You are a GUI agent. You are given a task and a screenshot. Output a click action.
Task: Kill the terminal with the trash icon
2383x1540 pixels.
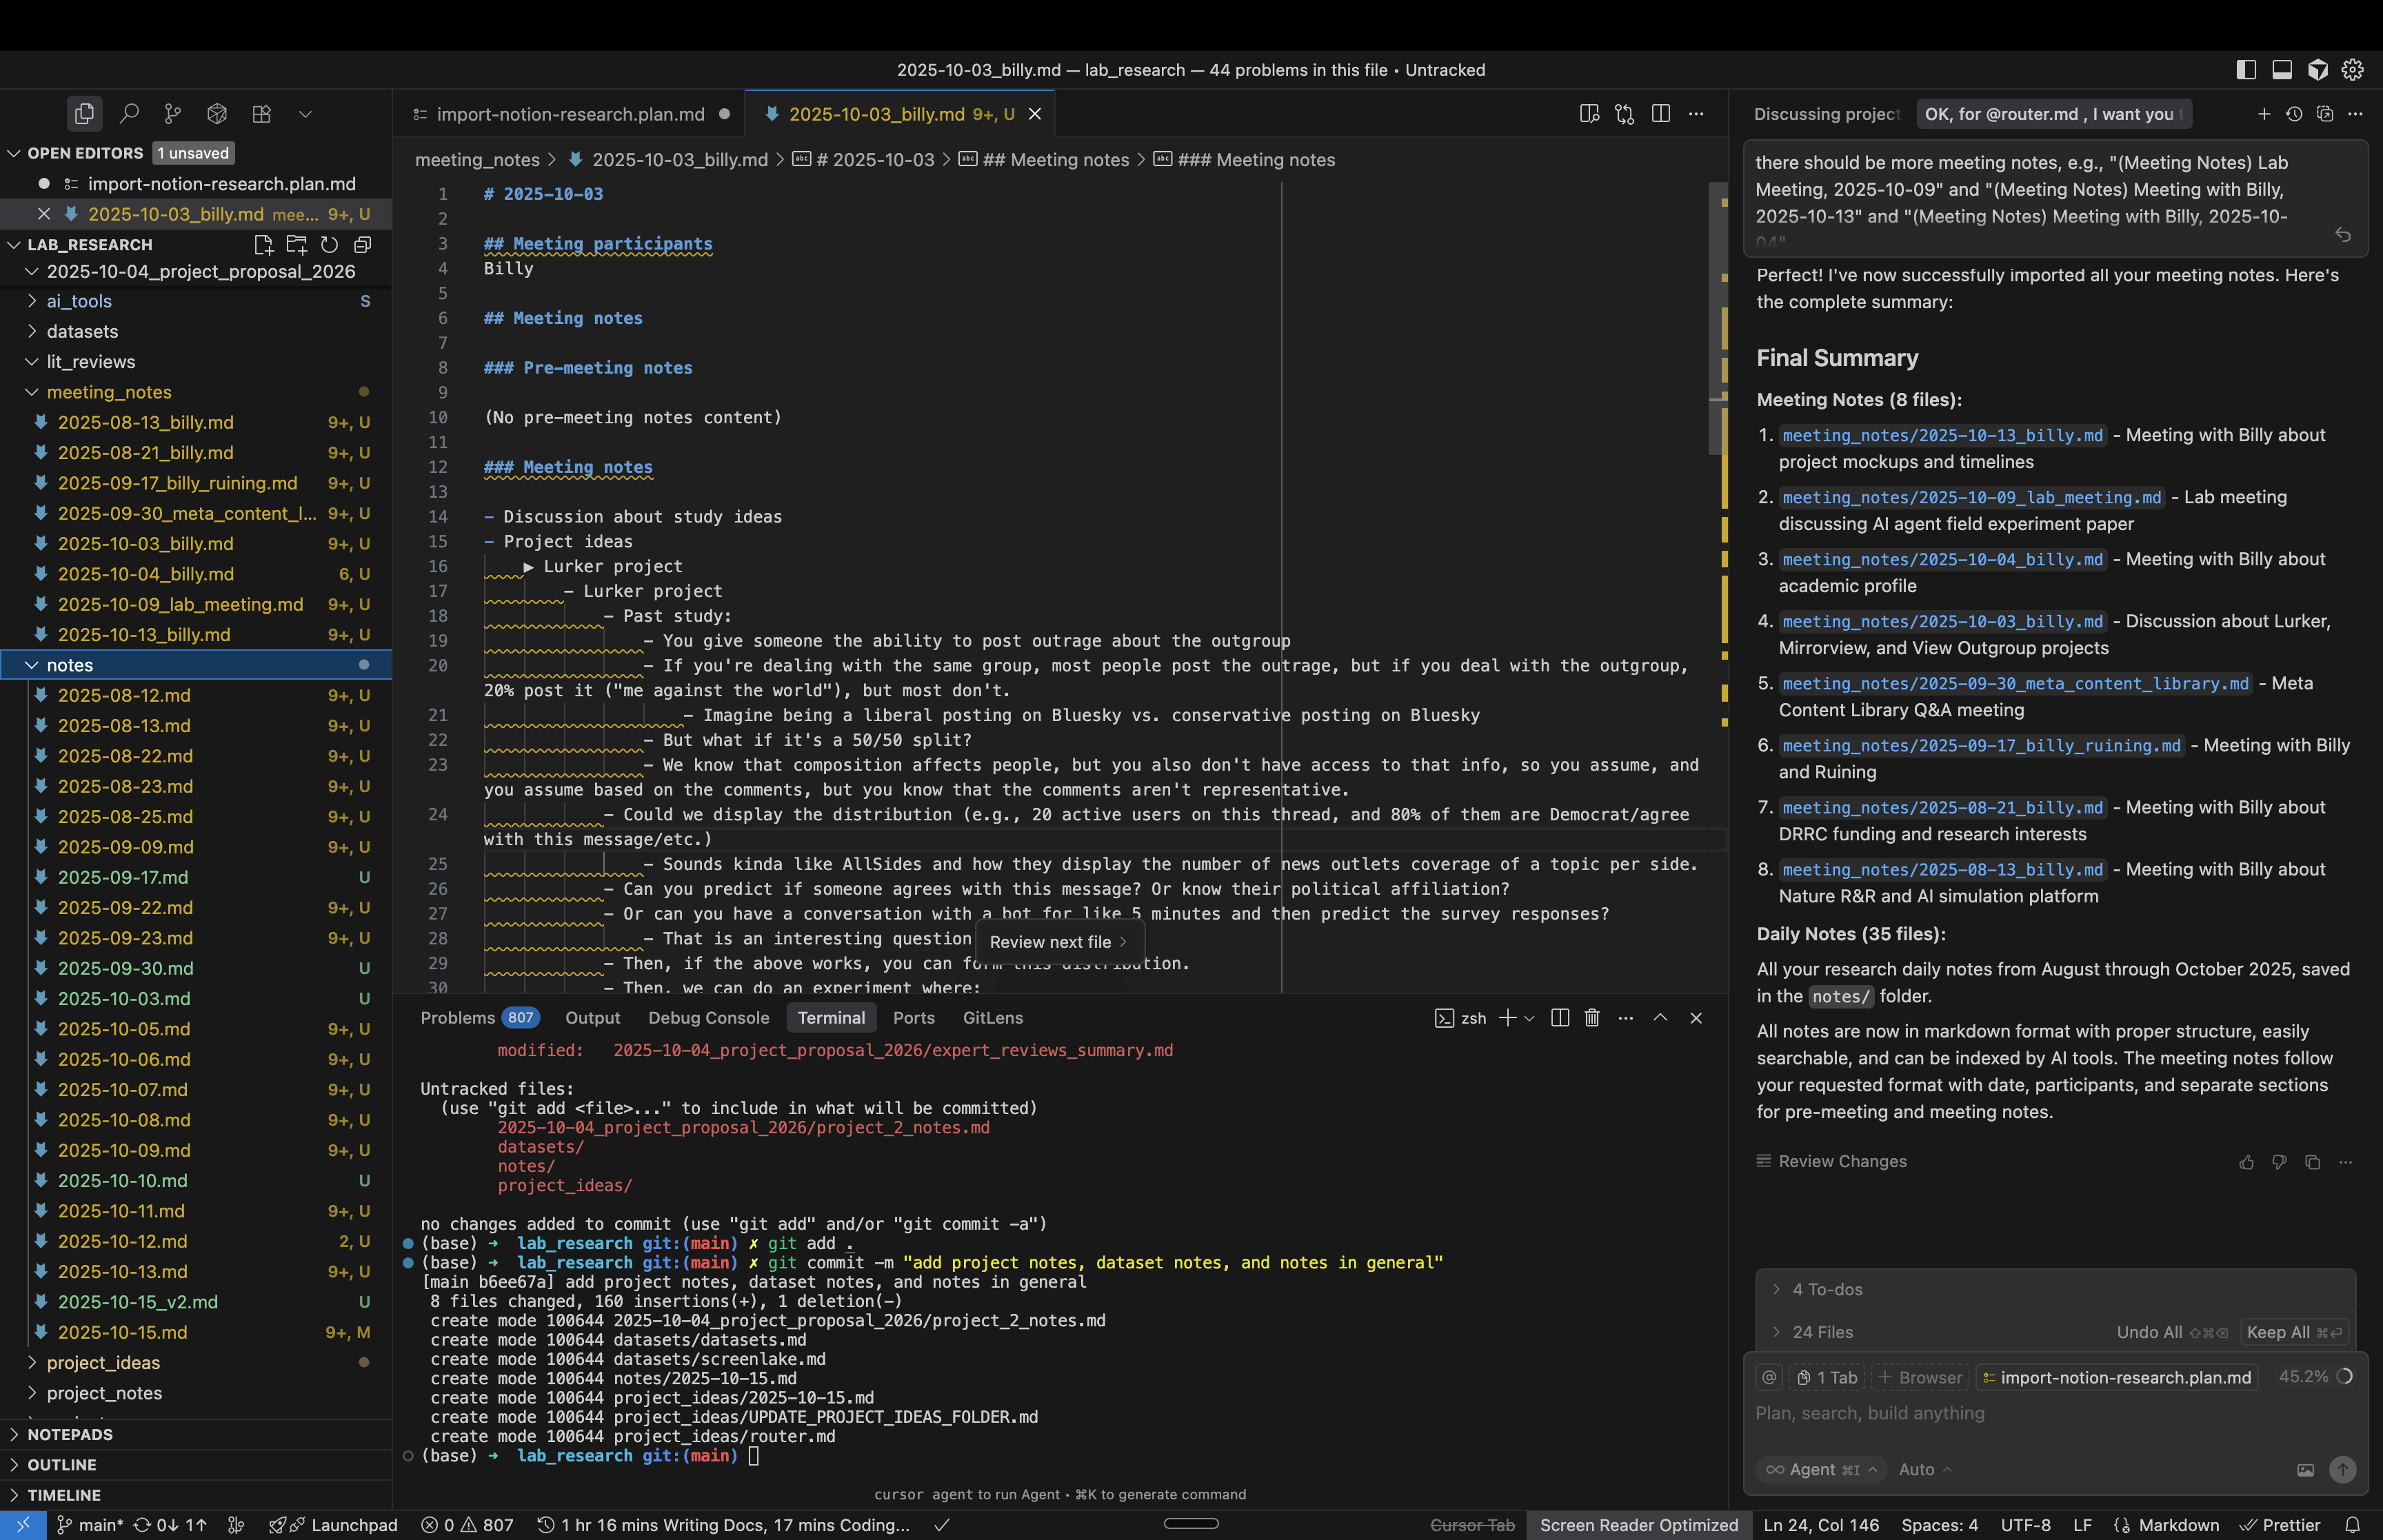point(1592,1018)
